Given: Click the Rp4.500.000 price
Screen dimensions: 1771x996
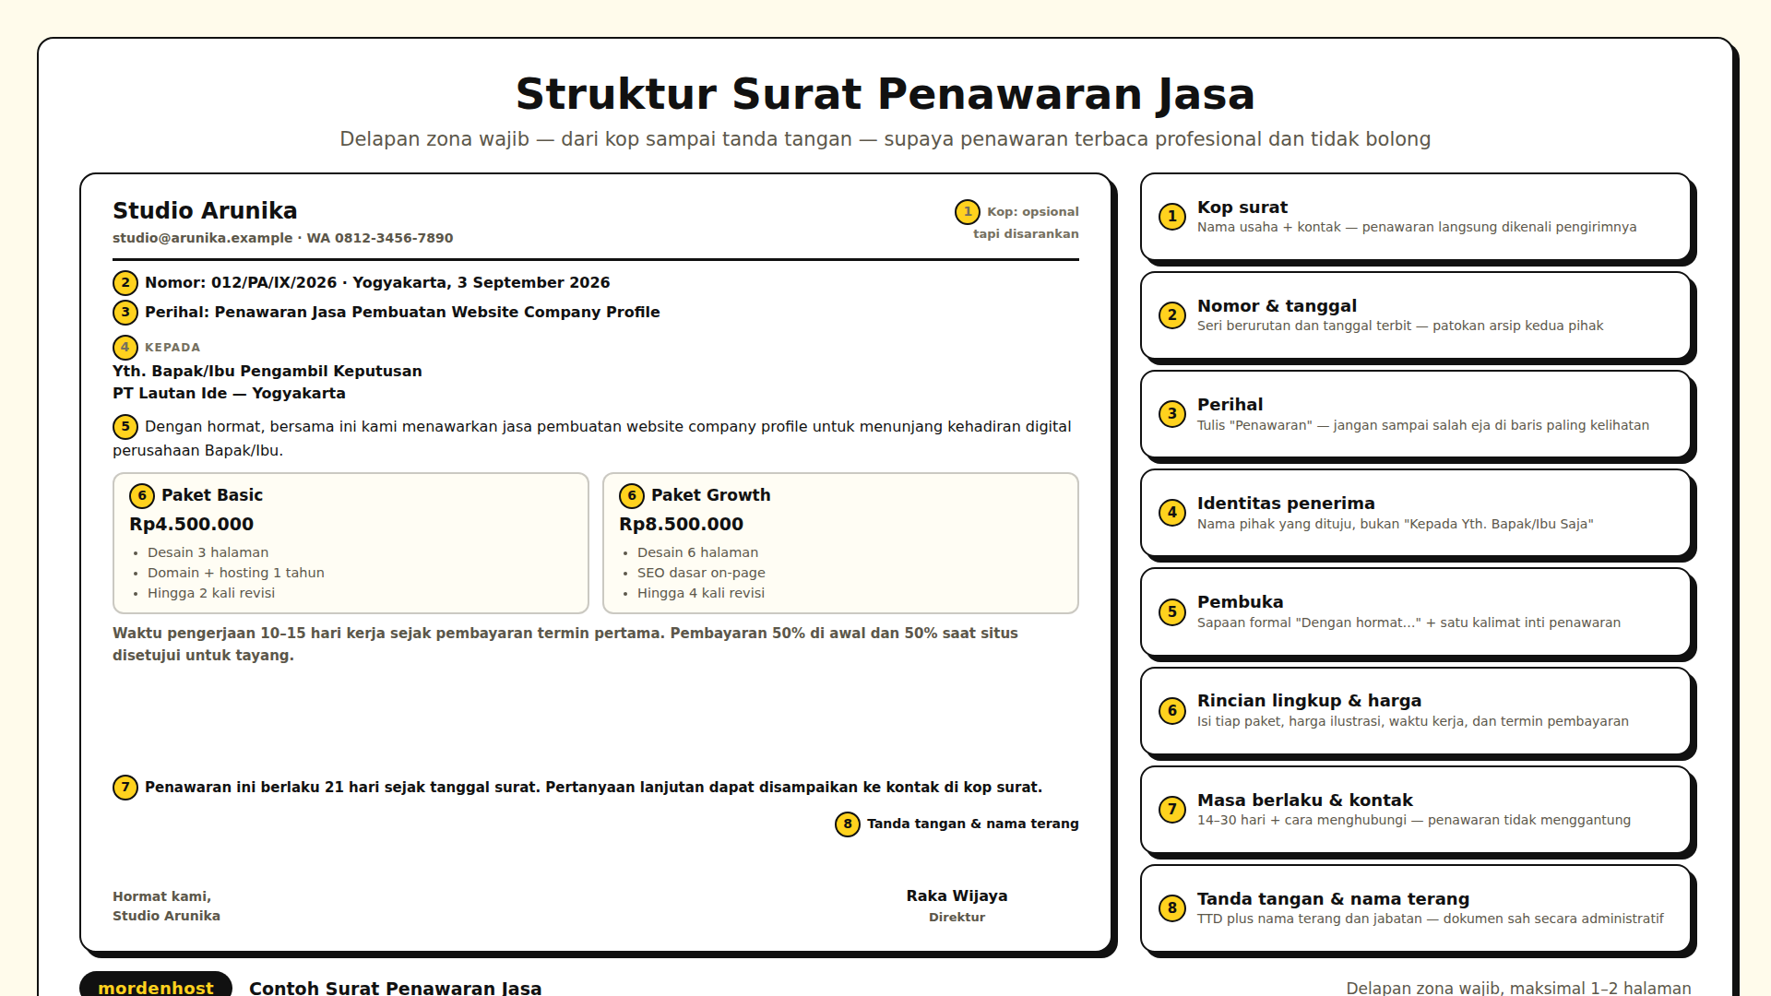Looking at the screenshot, I should click(x=191, y=524).
